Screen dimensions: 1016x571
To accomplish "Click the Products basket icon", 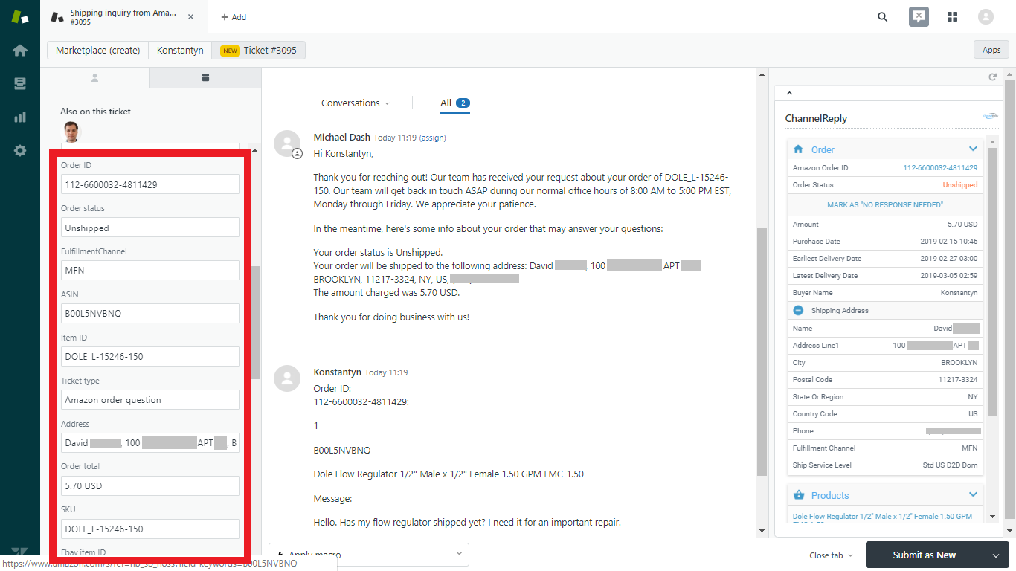I will click(x=799, y=495).
